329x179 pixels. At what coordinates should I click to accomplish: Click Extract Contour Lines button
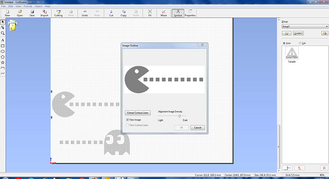click(x=138, y=112)
